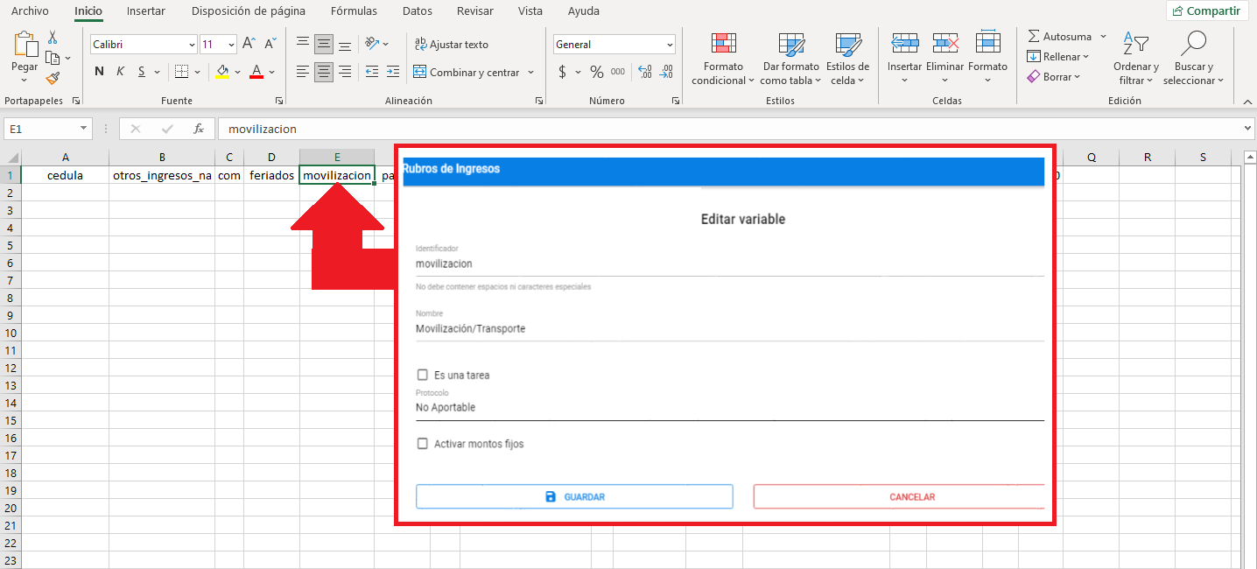Click the increase indent icon
The width and height of the screenshot is (1257, 569).
click(393, 72)
